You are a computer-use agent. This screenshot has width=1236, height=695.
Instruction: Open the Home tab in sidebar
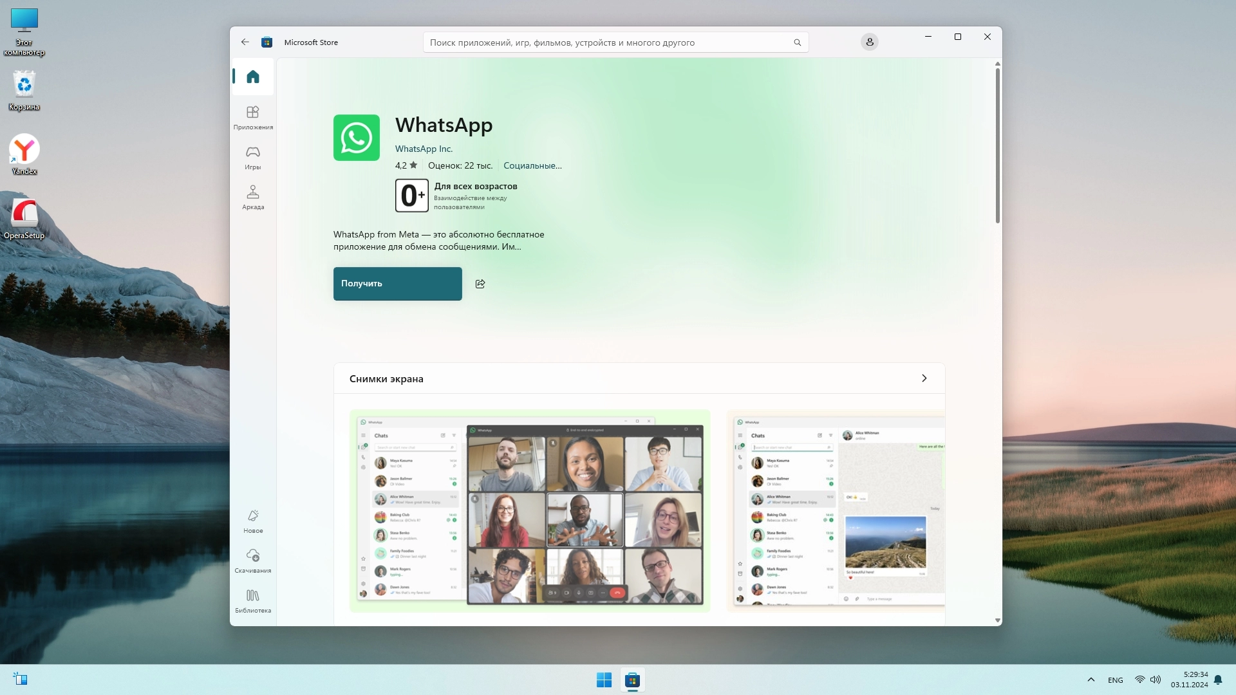[253, 77]
